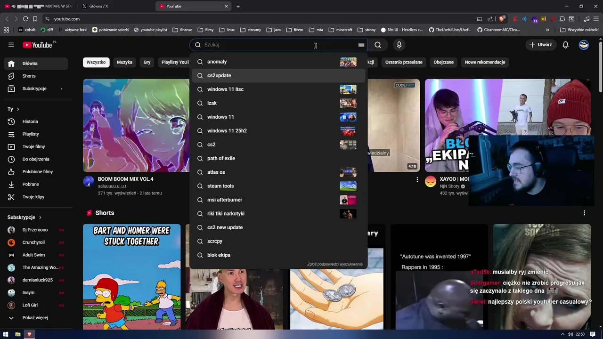Open the saluuuuu.u_u.t channel link

112,186
